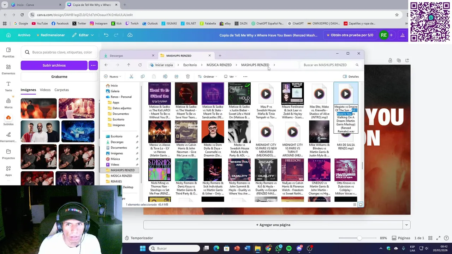Click the Windows Start button
The image size is (452, 254).
point(143,248)
